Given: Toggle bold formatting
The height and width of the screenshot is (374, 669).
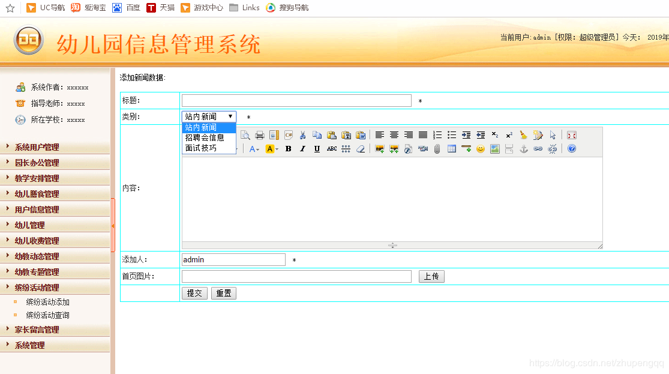Looking at the screenshot, I should pyautogui.click(x=289, y=148).
